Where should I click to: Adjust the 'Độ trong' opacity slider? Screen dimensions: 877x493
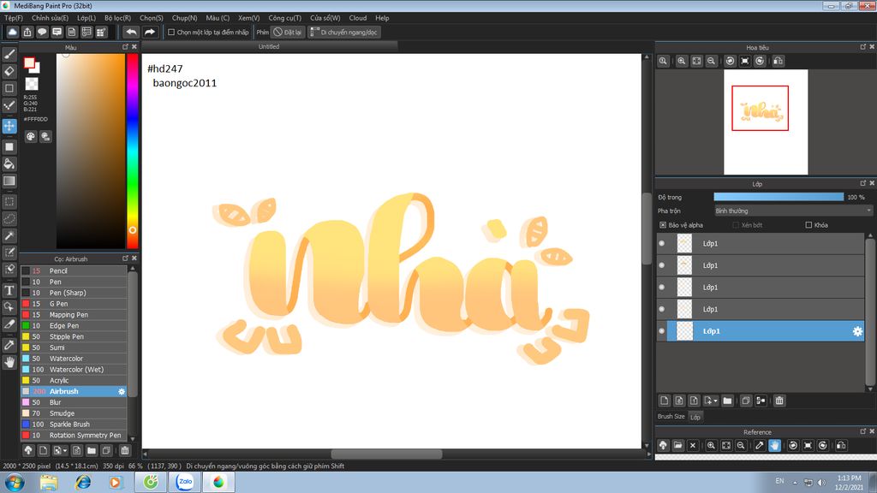(779, 197)
